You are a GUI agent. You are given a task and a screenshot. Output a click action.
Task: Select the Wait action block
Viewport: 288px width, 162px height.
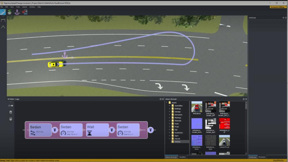pos(97,130)
